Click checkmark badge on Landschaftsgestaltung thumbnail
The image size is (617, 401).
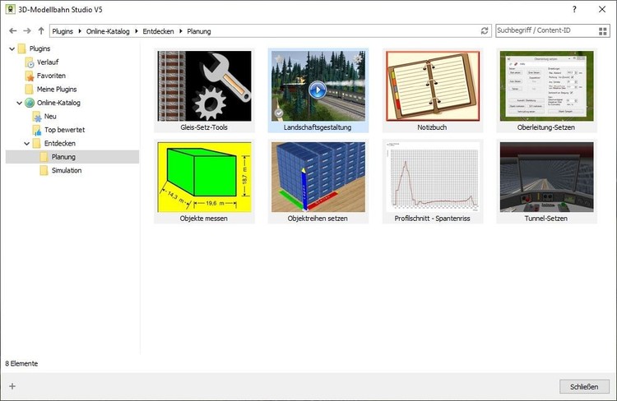click(x=279, y=113)
